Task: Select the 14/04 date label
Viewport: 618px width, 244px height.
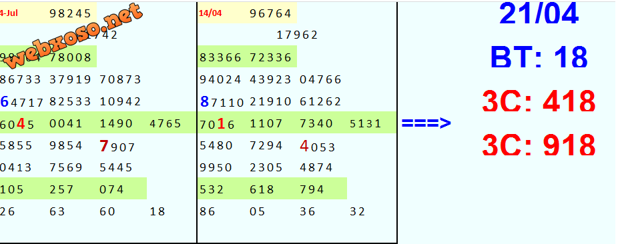Action: pos(210,13)
